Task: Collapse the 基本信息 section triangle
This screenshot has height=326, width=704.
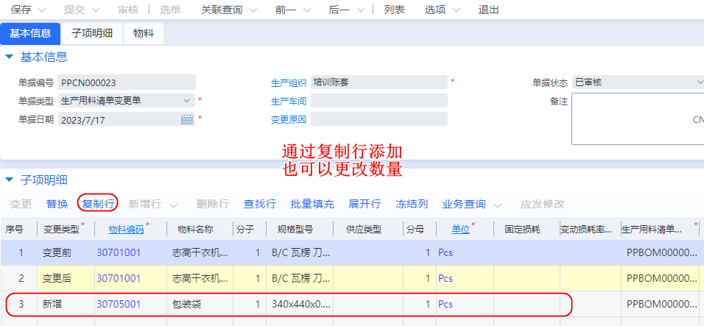Action: (x=9, y=57)
